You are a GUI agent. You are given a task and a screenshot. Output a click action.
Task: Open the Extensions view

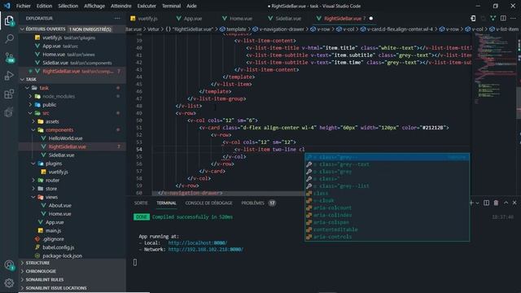point(9,94)
